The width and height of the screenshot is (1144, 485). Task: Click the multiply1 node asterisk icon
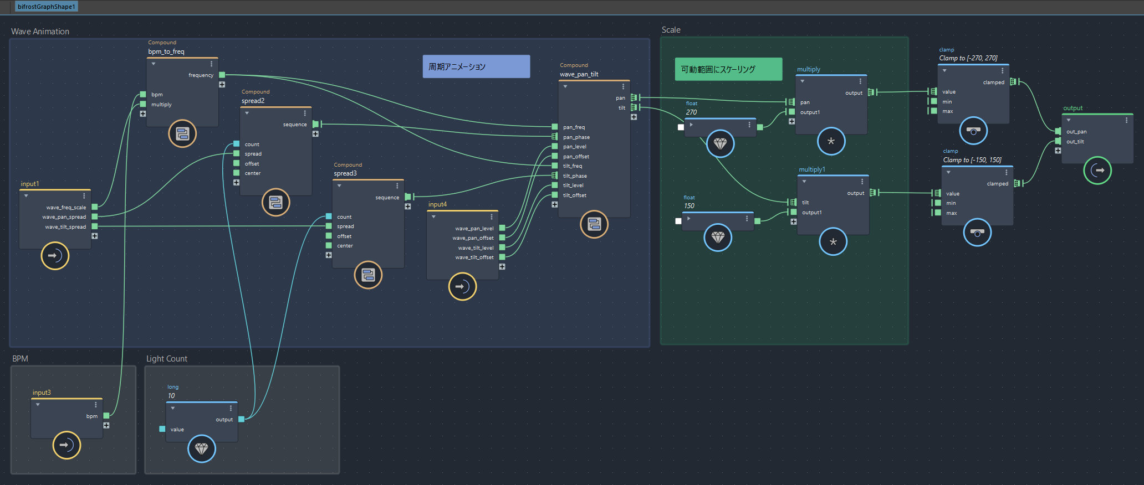tap(833, 241)
